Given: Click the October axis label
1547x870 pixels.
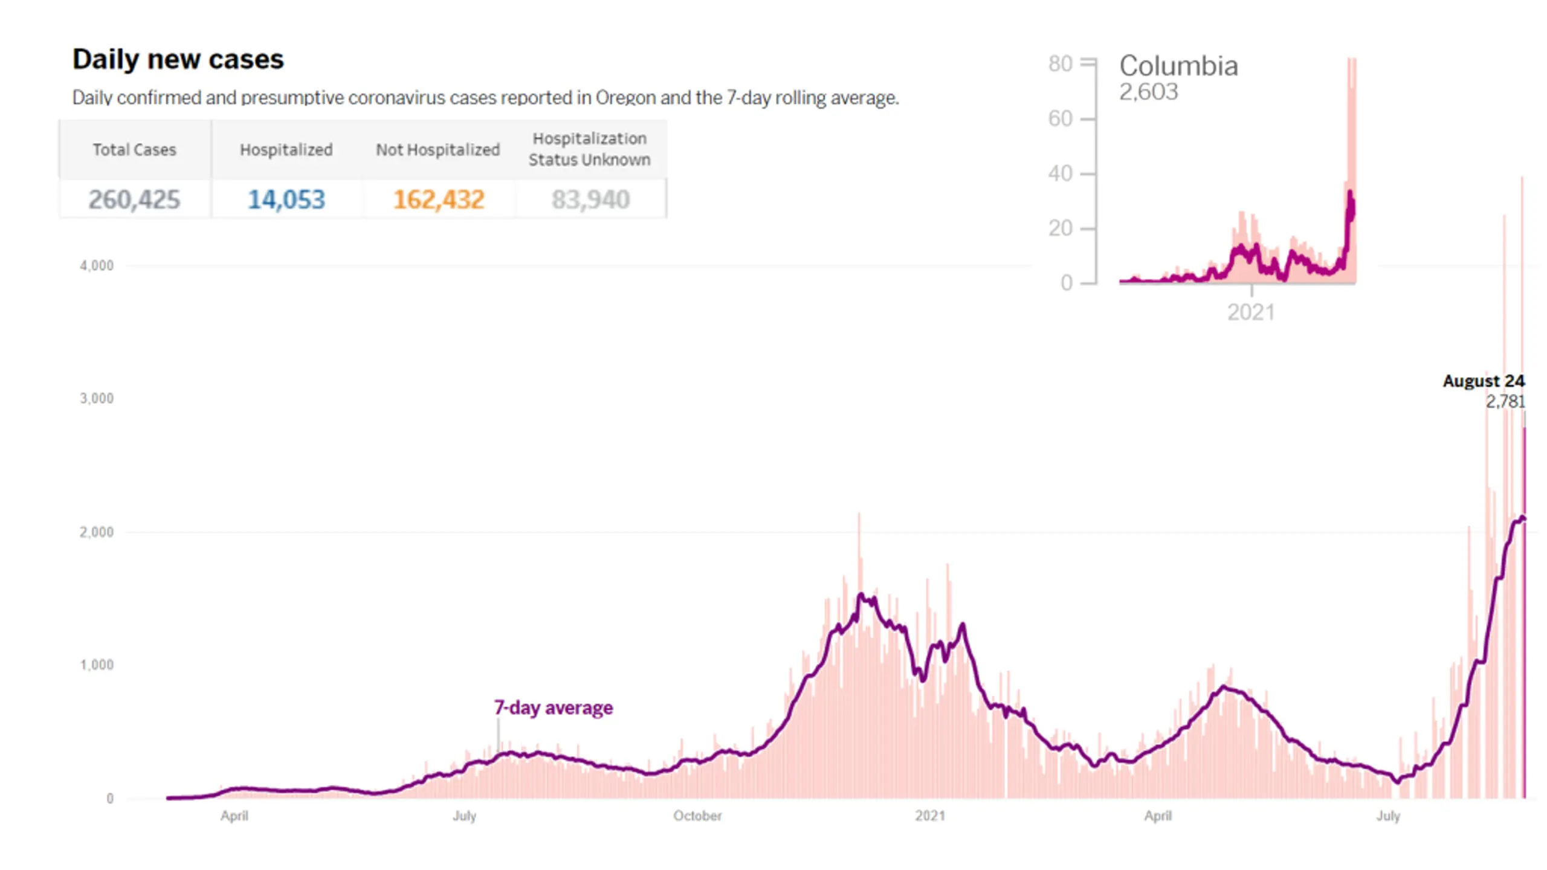Looking at the screenshot, I should [697, 816].
